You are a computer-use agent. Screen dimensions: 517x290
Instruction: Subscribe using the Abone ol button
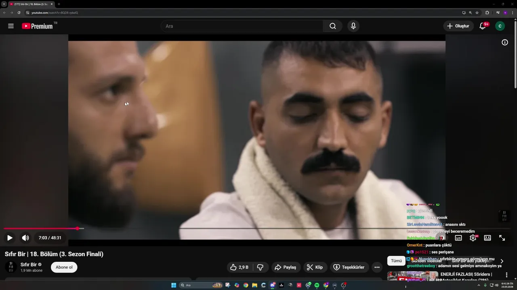(x=64, y=267)
